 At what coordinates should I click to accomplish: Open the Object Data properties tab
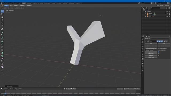[x=143, y=61]
